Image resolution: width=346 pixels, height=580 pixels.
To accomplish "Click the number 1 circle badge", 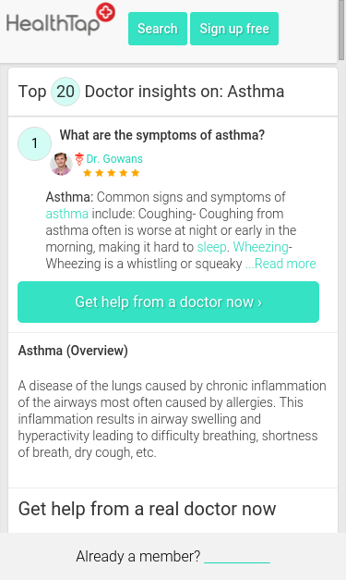I will (35, 143).
